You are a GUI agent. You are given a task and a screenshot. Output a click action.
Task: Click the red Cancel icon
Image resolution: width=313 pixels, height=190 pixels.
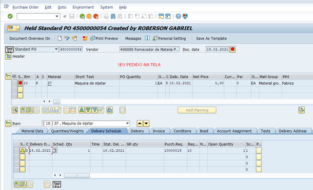(x=96, y=16)
